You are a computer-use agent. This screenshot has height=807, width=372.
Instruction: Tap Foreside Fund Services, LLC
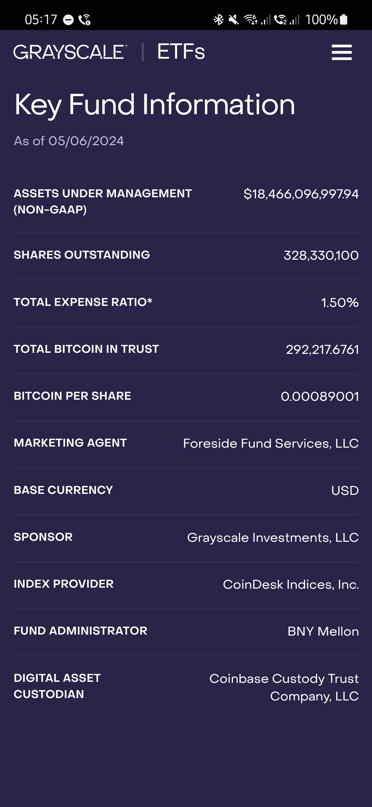[271, 443]
